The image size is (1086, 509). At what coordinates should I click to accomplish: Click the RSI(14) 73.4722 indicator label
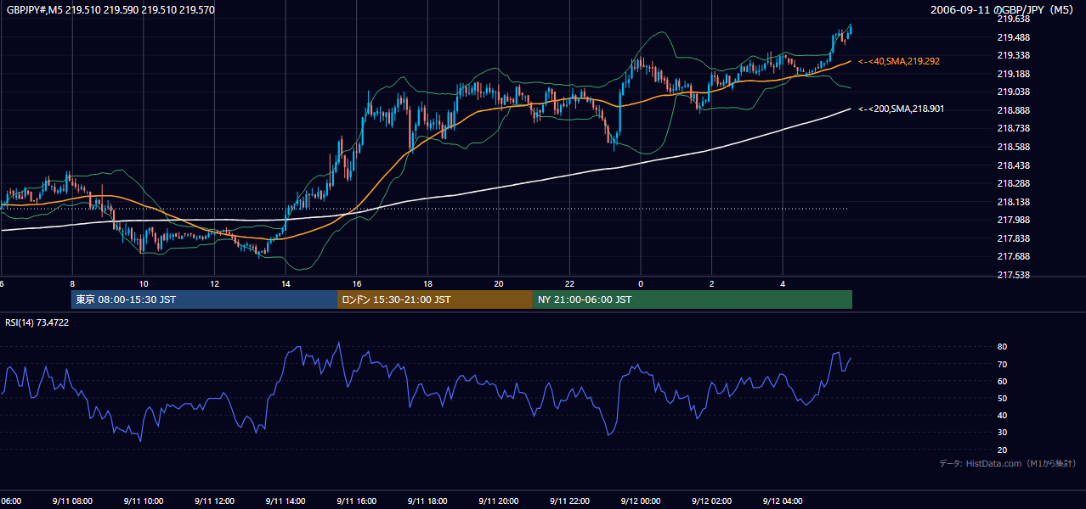[37, 322]
